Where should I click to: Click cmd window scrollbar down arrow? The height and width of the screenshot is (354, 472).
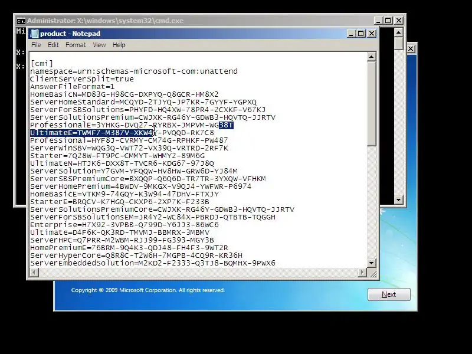click(x=399, y=199)
